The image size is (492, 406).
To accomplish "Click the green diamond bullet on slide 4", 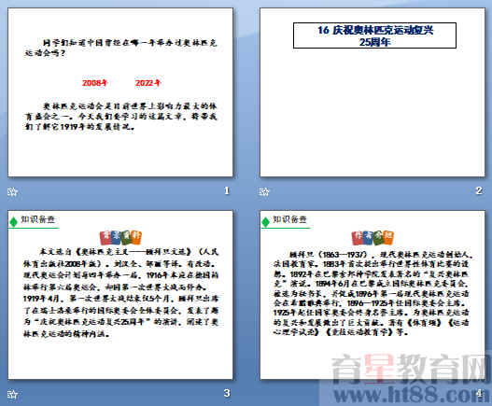I will (265, 222).
